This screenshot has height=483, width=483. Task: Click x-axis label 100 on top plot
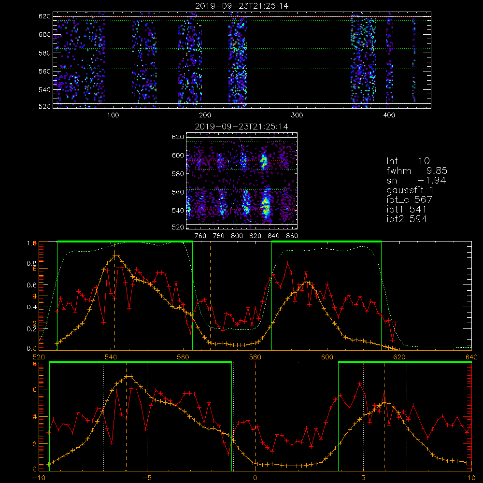(113, 115)
